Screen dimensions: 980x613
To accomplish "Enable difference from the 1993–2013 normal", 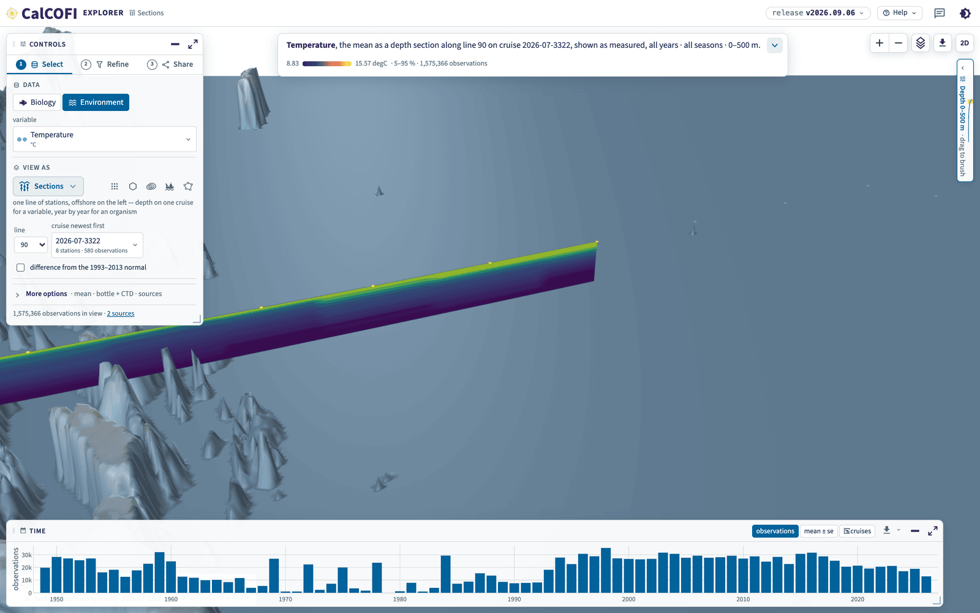I will (x=21, y=267).
